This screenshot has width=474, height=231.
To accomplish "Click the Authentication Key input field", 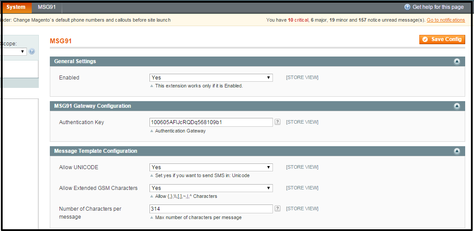I will (x=211, y=122).
